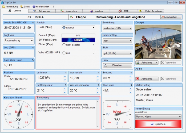Open the Cockpit Aufnahme split arrow
The image size is (186, 133).
pyautogui.click(x=157, y=63)
